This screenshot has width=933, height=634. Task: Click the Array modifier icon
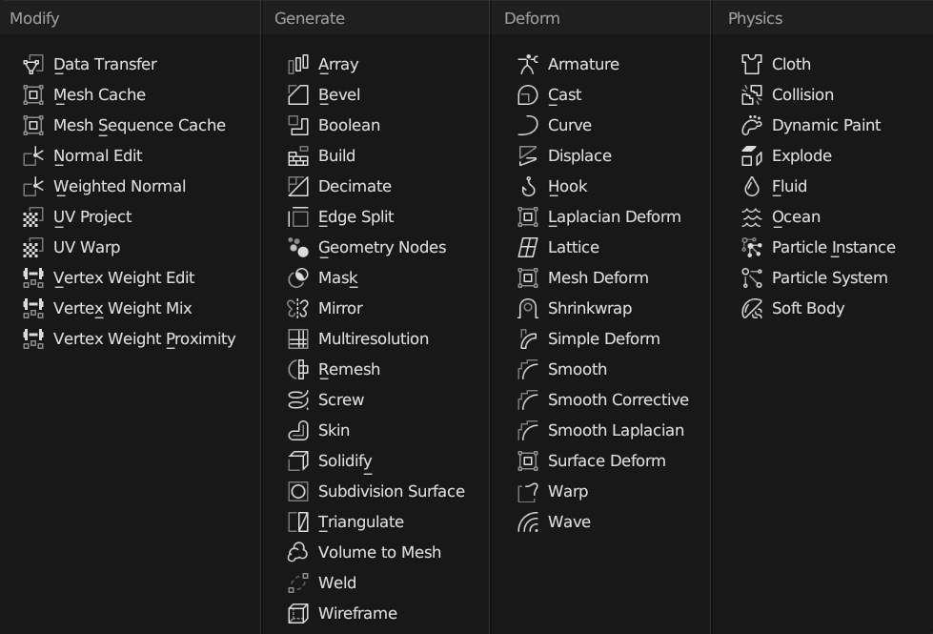click(298, 64)
